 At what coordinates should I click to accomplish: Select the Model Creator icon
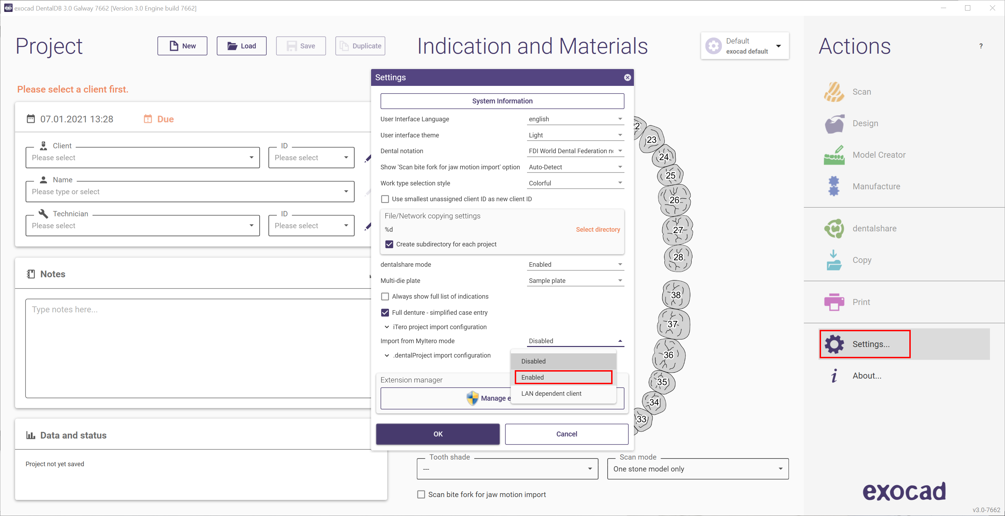835,155
